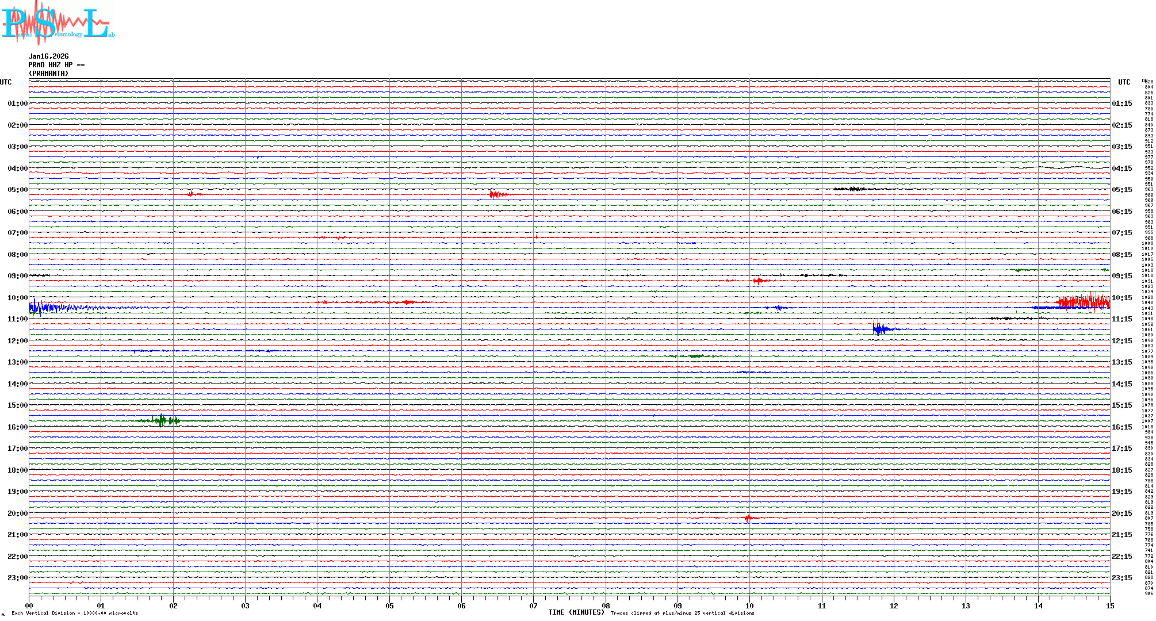Click the top-left UTC label
The height and width of the screenshot is (621, 1156).
pos(6,82)
